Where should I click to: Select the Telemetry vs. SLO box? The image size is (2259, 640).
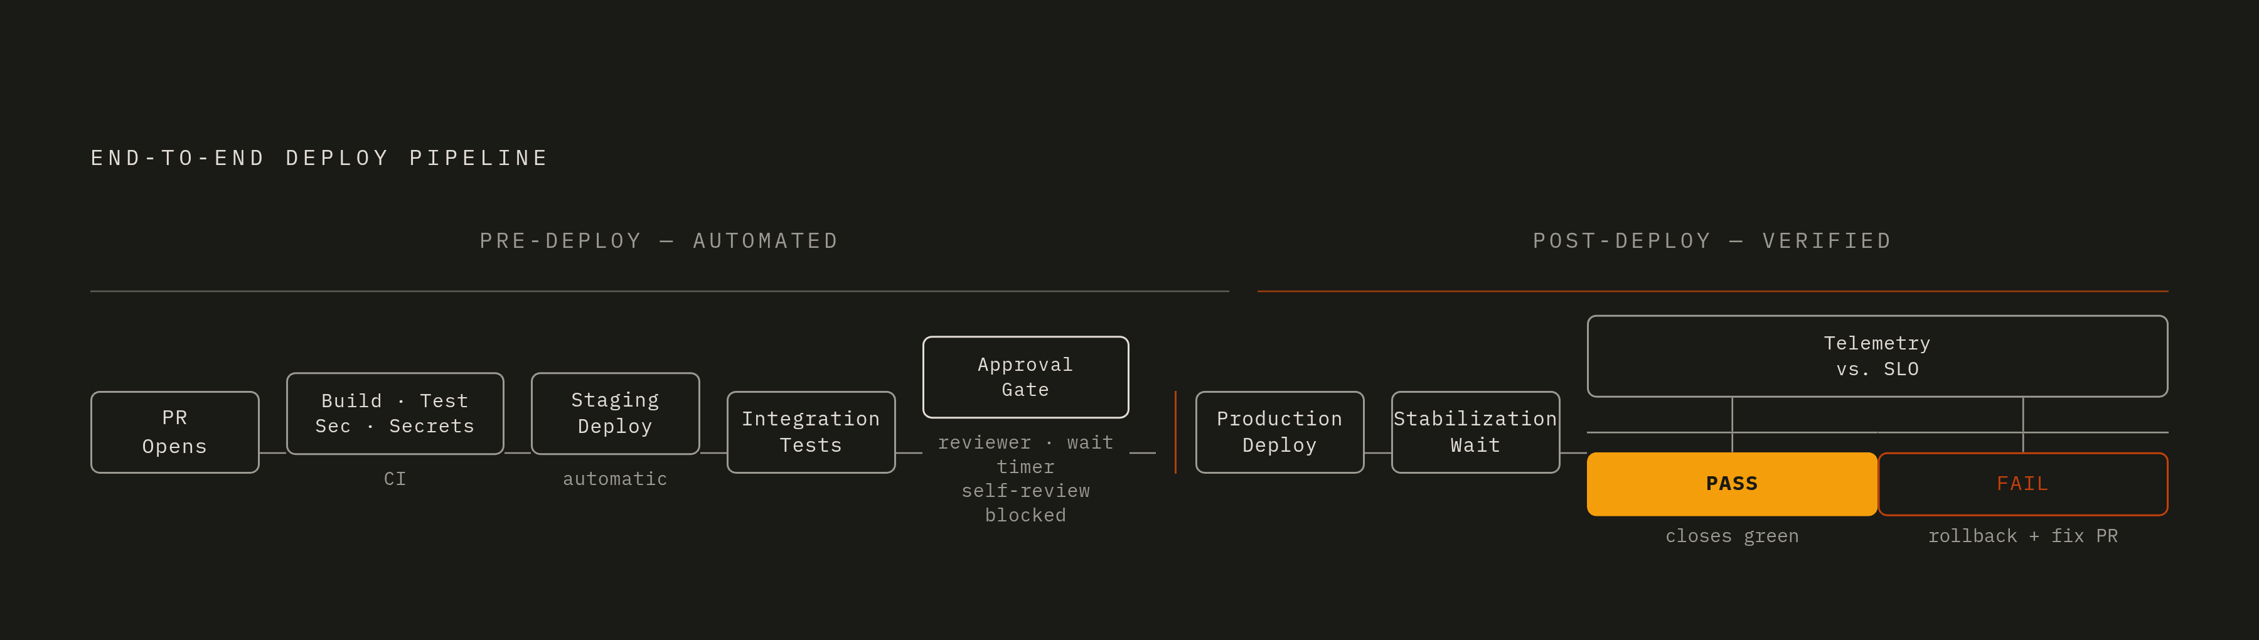coord(1877,356)
